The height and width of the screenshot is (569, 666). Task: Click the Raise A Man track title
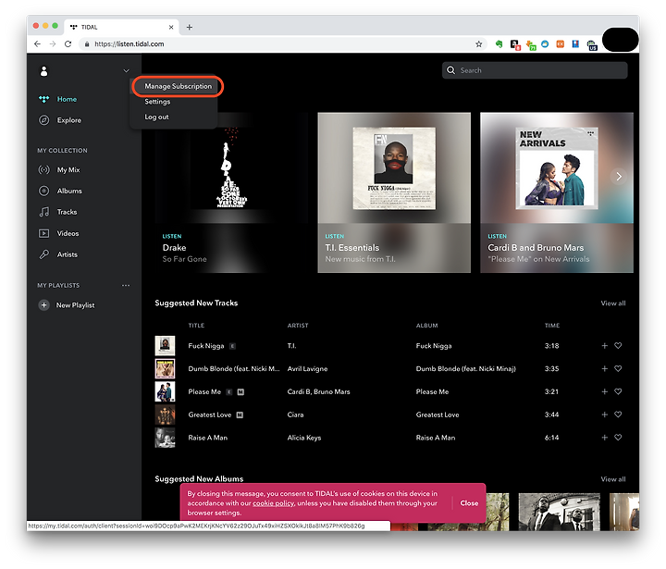pyautogui.click(x=208, y=438)
